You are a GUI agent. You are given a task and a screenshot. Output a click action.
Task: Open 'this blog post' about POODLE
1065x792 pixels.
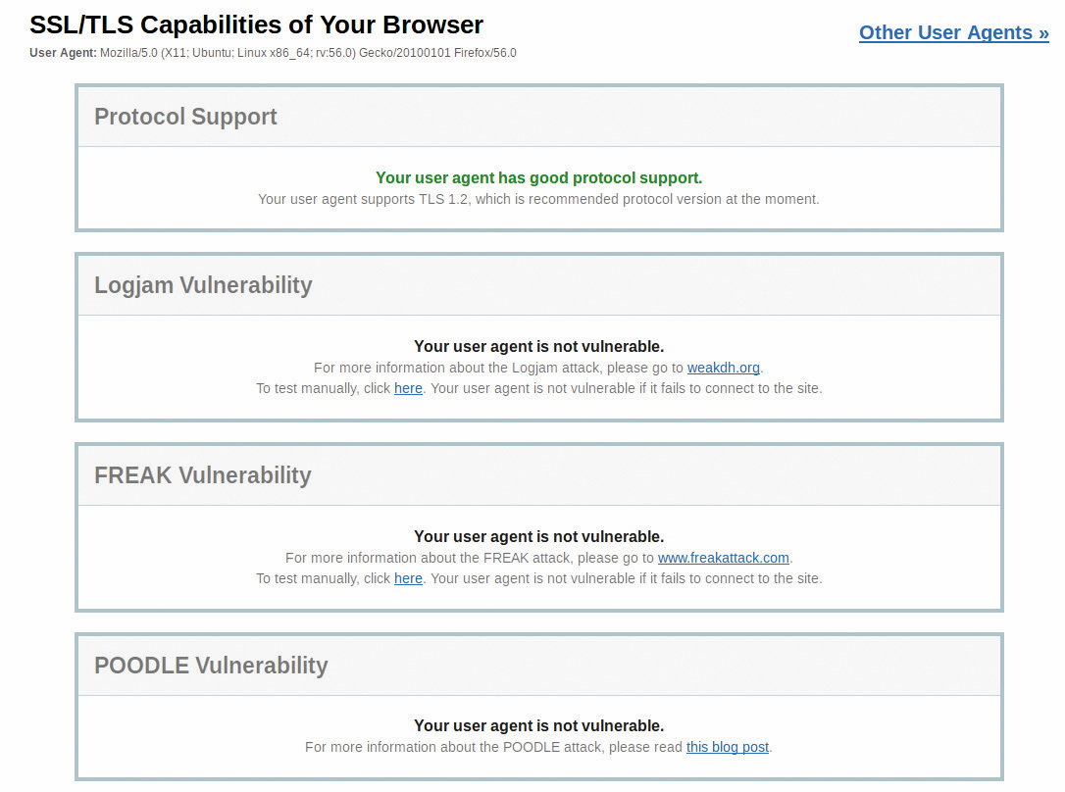tap(727, 747)
